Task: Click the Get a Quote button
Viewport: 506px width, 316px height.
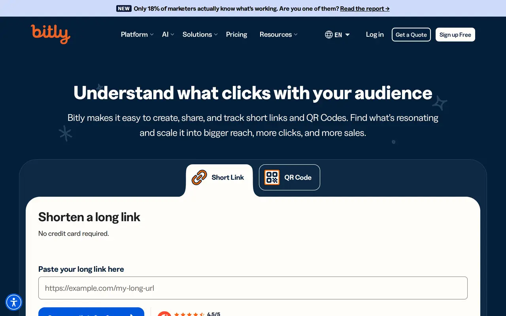Action: 411,35
